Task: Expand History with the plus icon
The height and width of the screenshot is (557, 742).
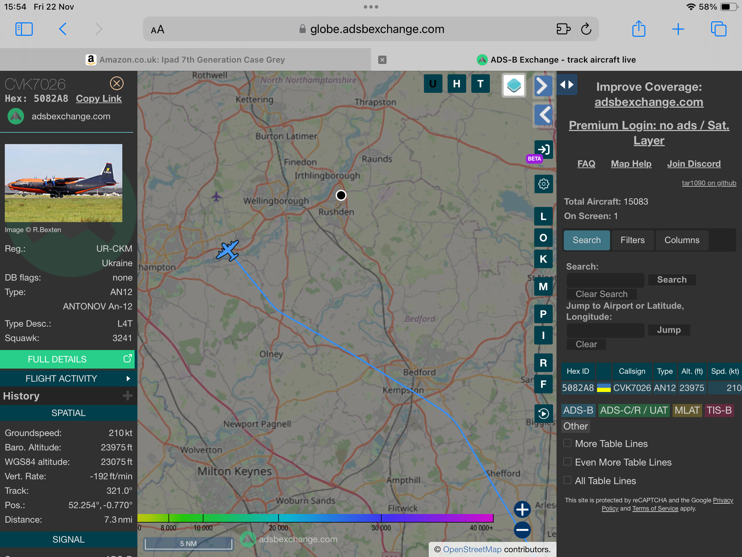Action: pos(127,396)
